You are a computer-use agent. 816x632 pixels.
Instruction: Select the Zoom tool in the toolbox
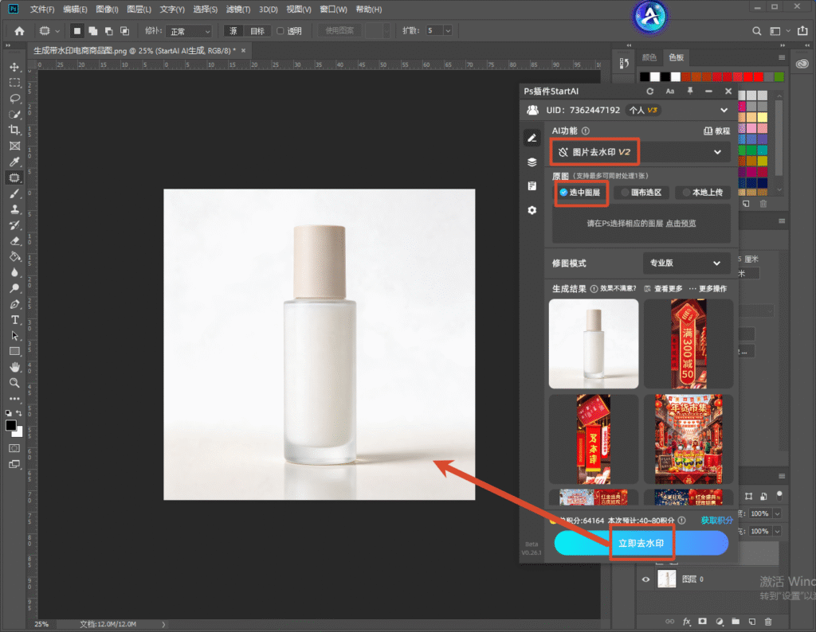[14, 383]
